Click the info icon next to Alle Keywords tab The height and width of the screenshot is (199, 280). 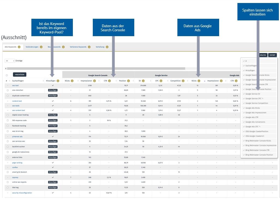point(19,46)
